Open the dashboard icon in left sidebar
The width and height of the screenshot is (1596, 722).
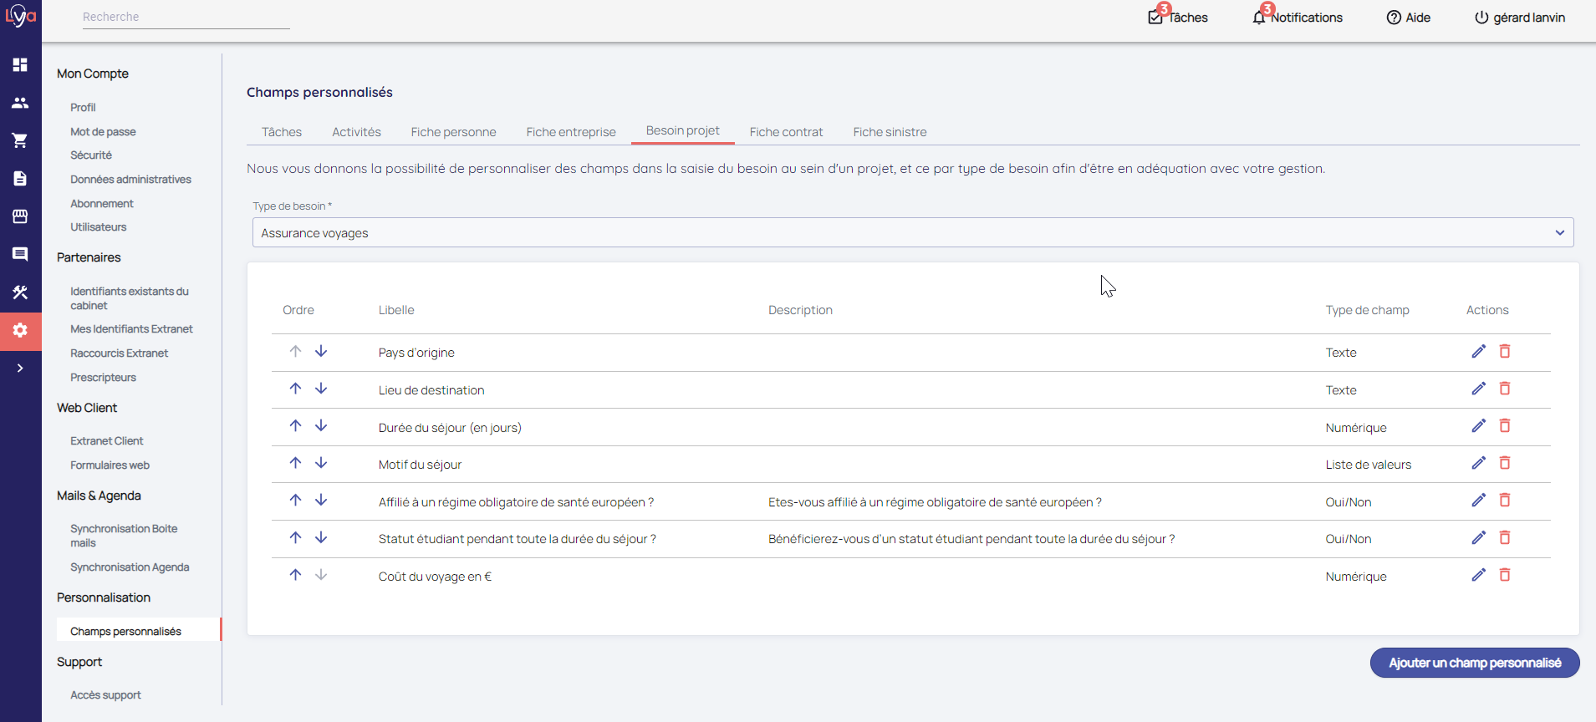(20, 64)
